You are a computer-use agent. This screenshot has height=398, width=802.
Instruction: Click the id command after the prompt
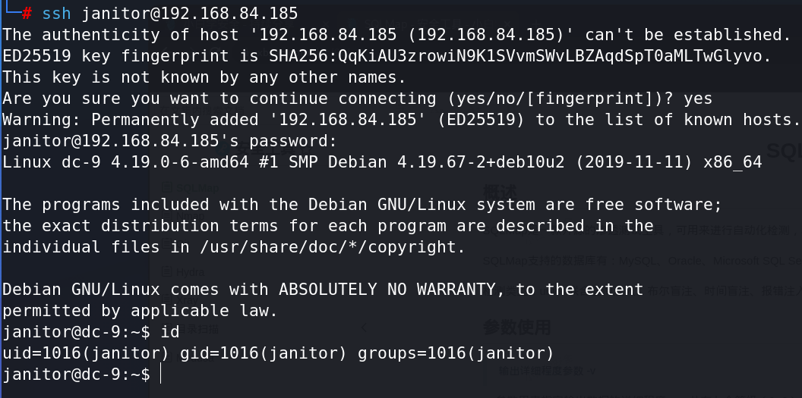tap(170, 332)
